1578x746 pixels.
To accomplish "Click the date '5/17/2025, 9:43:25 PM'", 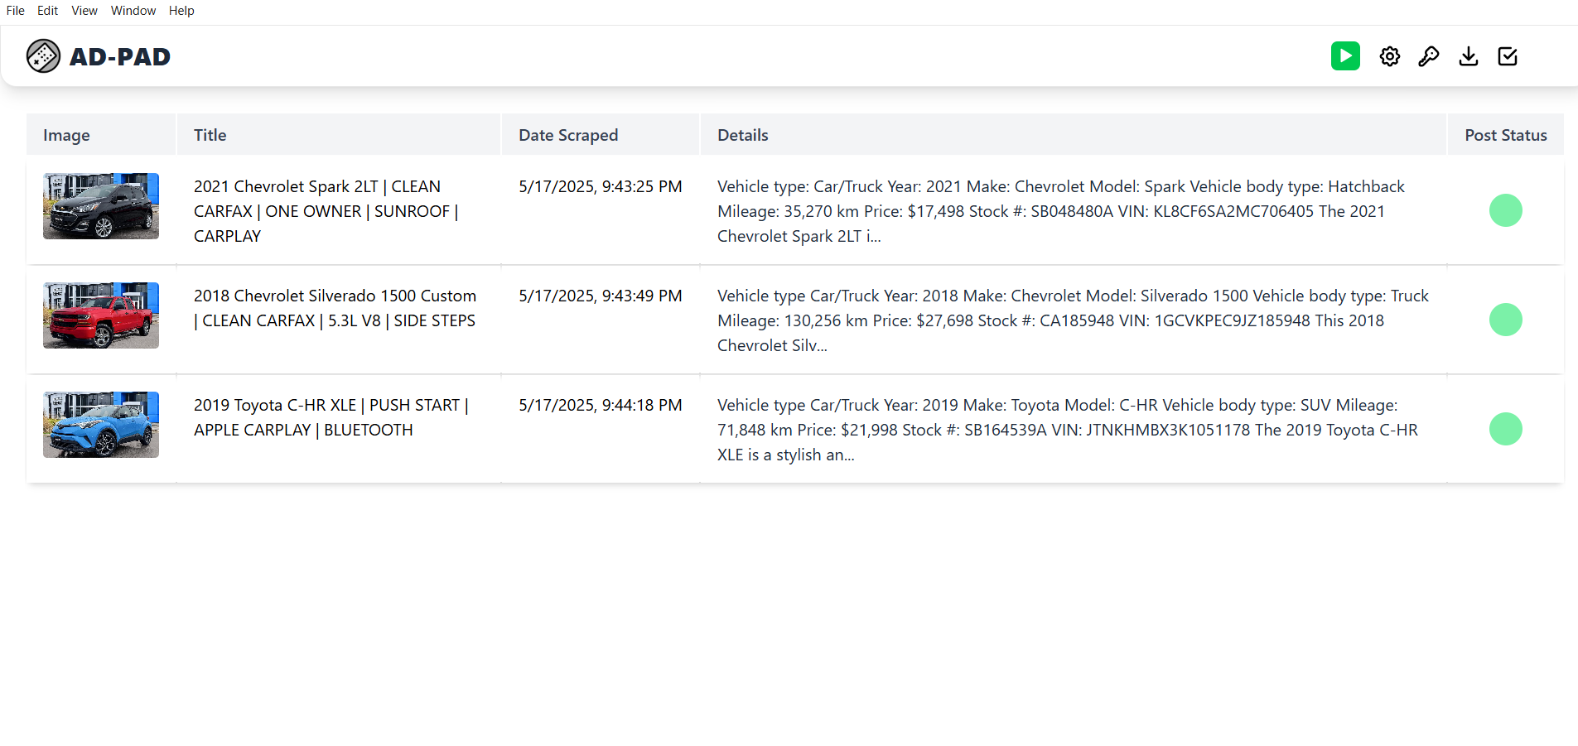I will point(601,187).
